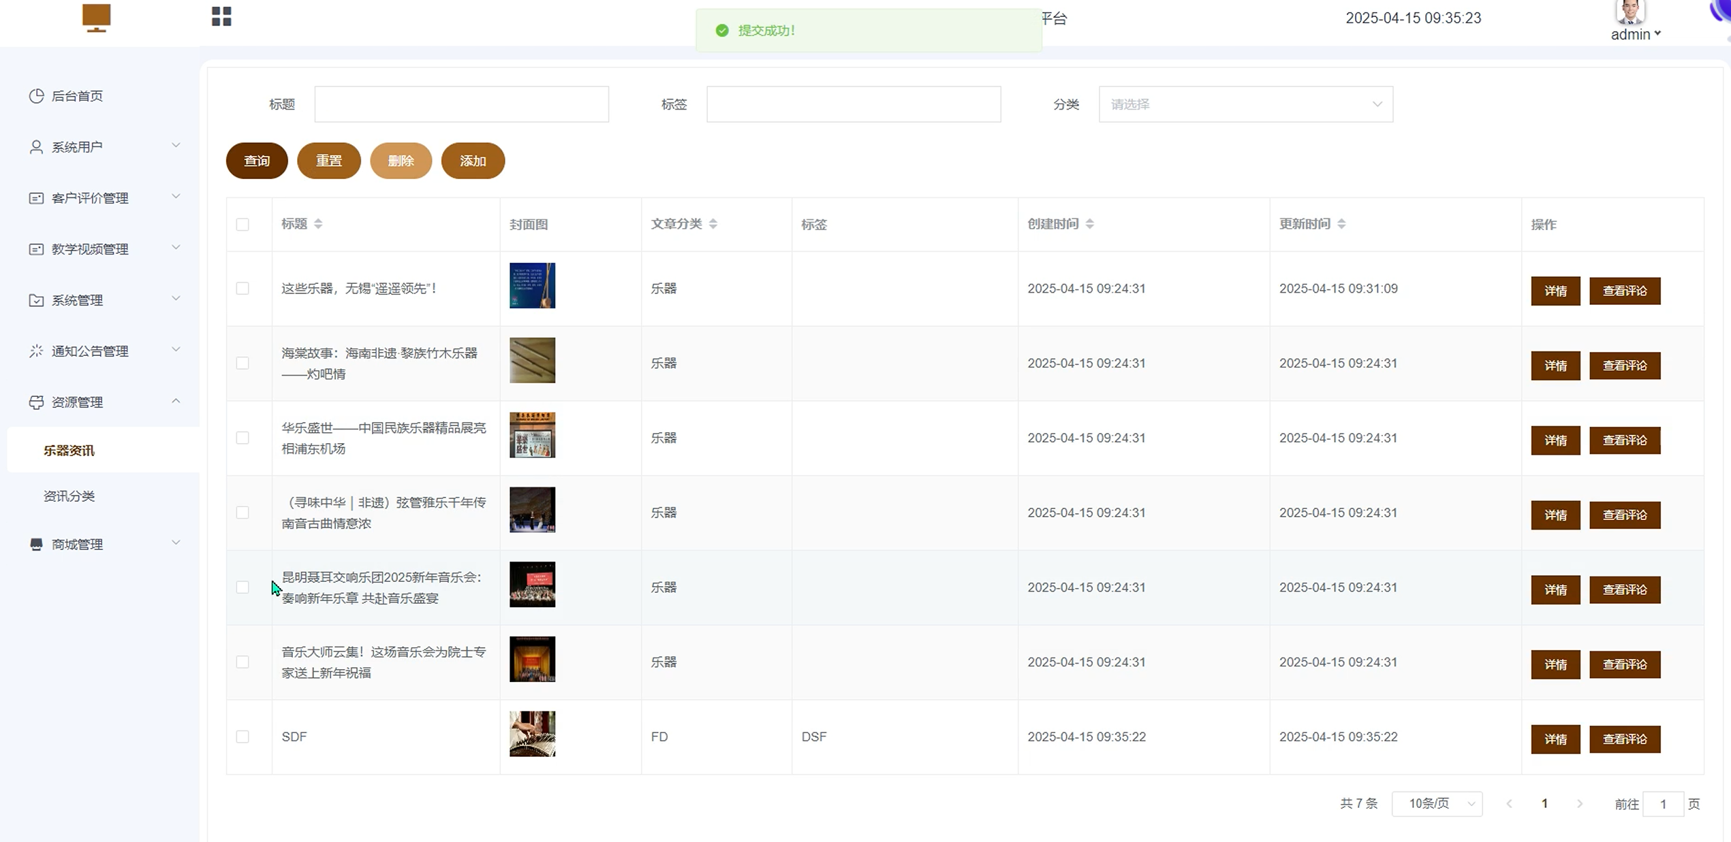Sort the 标题 column via sort arrows
1731x842 pixels.
[x=318, y=224]
